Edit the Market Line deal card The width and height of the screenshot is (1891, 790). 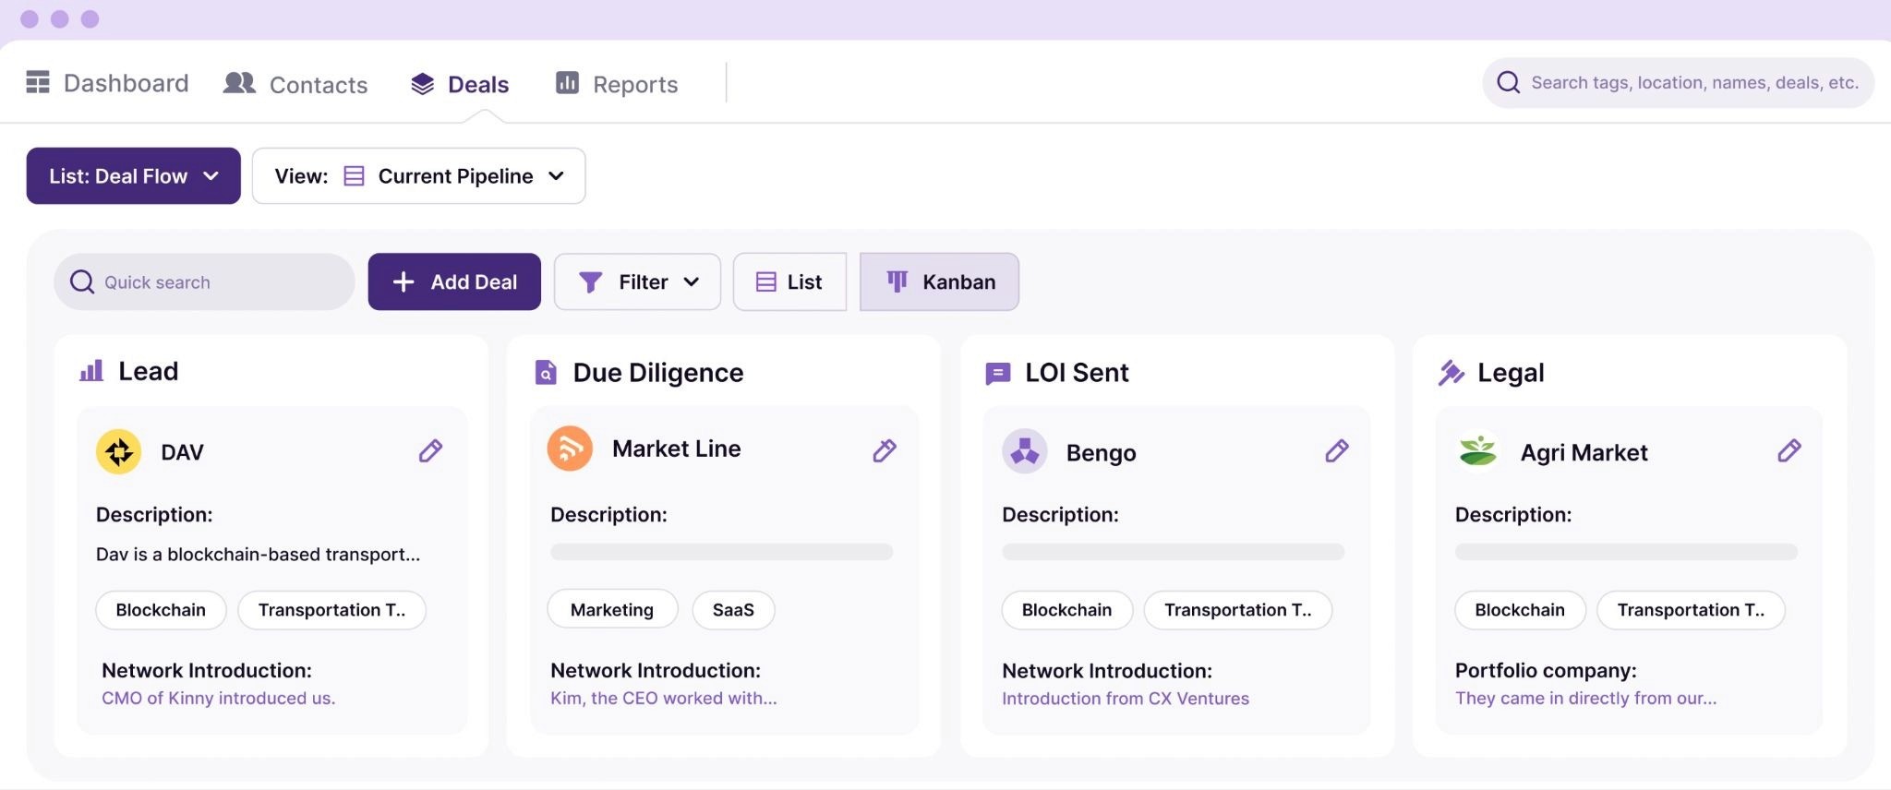click(885, 450)
